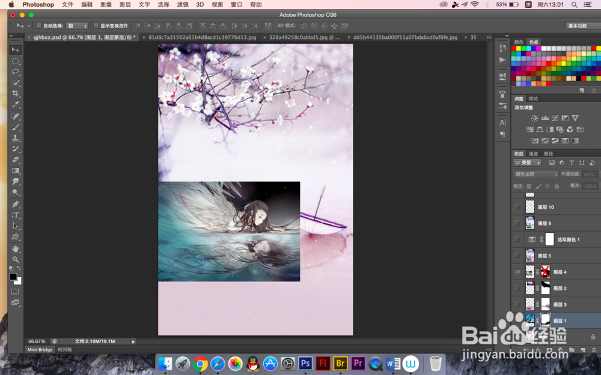
Task: Add a Curves adjustment
Action: click(555, 118)
